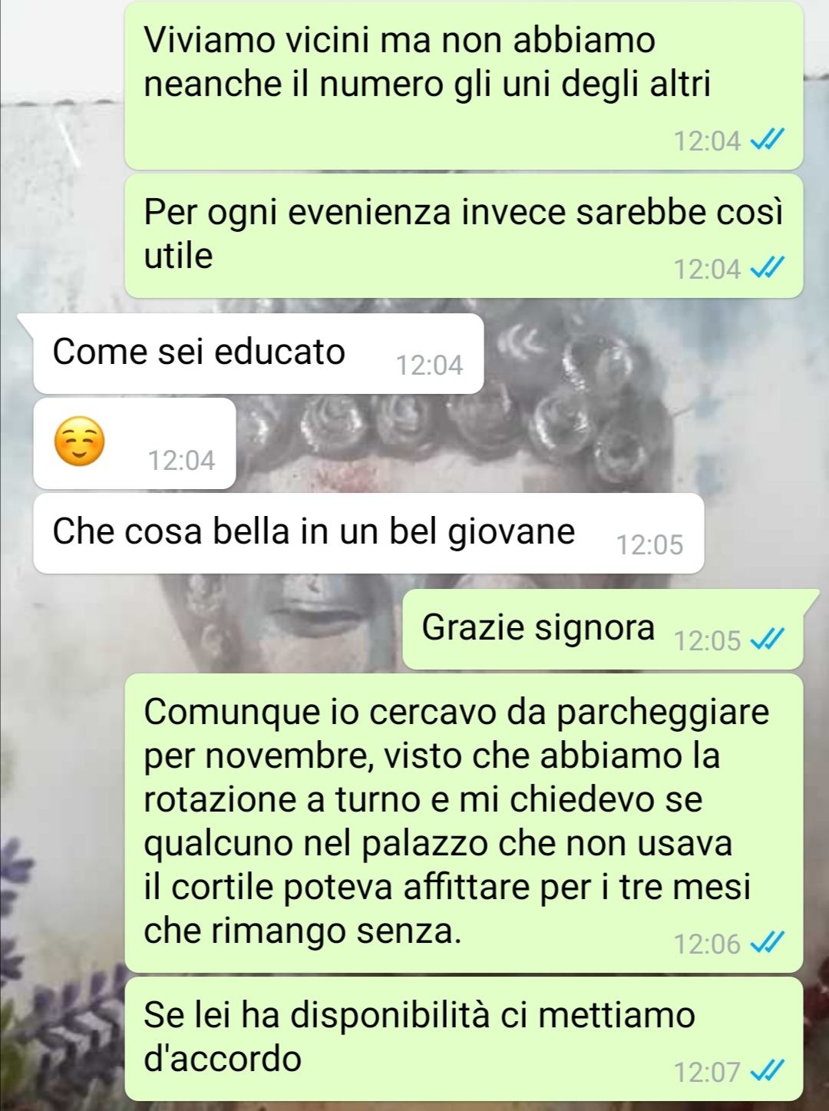Select the 'Che cosa bella in un bel giovane' bubble
The height and width of the screenshot is (1111, 829).
pos(368,533)
